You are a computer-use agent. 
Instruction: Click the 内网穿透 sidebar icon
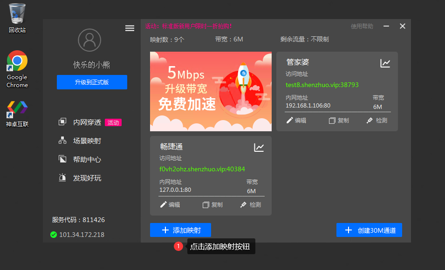click(62, 122)
